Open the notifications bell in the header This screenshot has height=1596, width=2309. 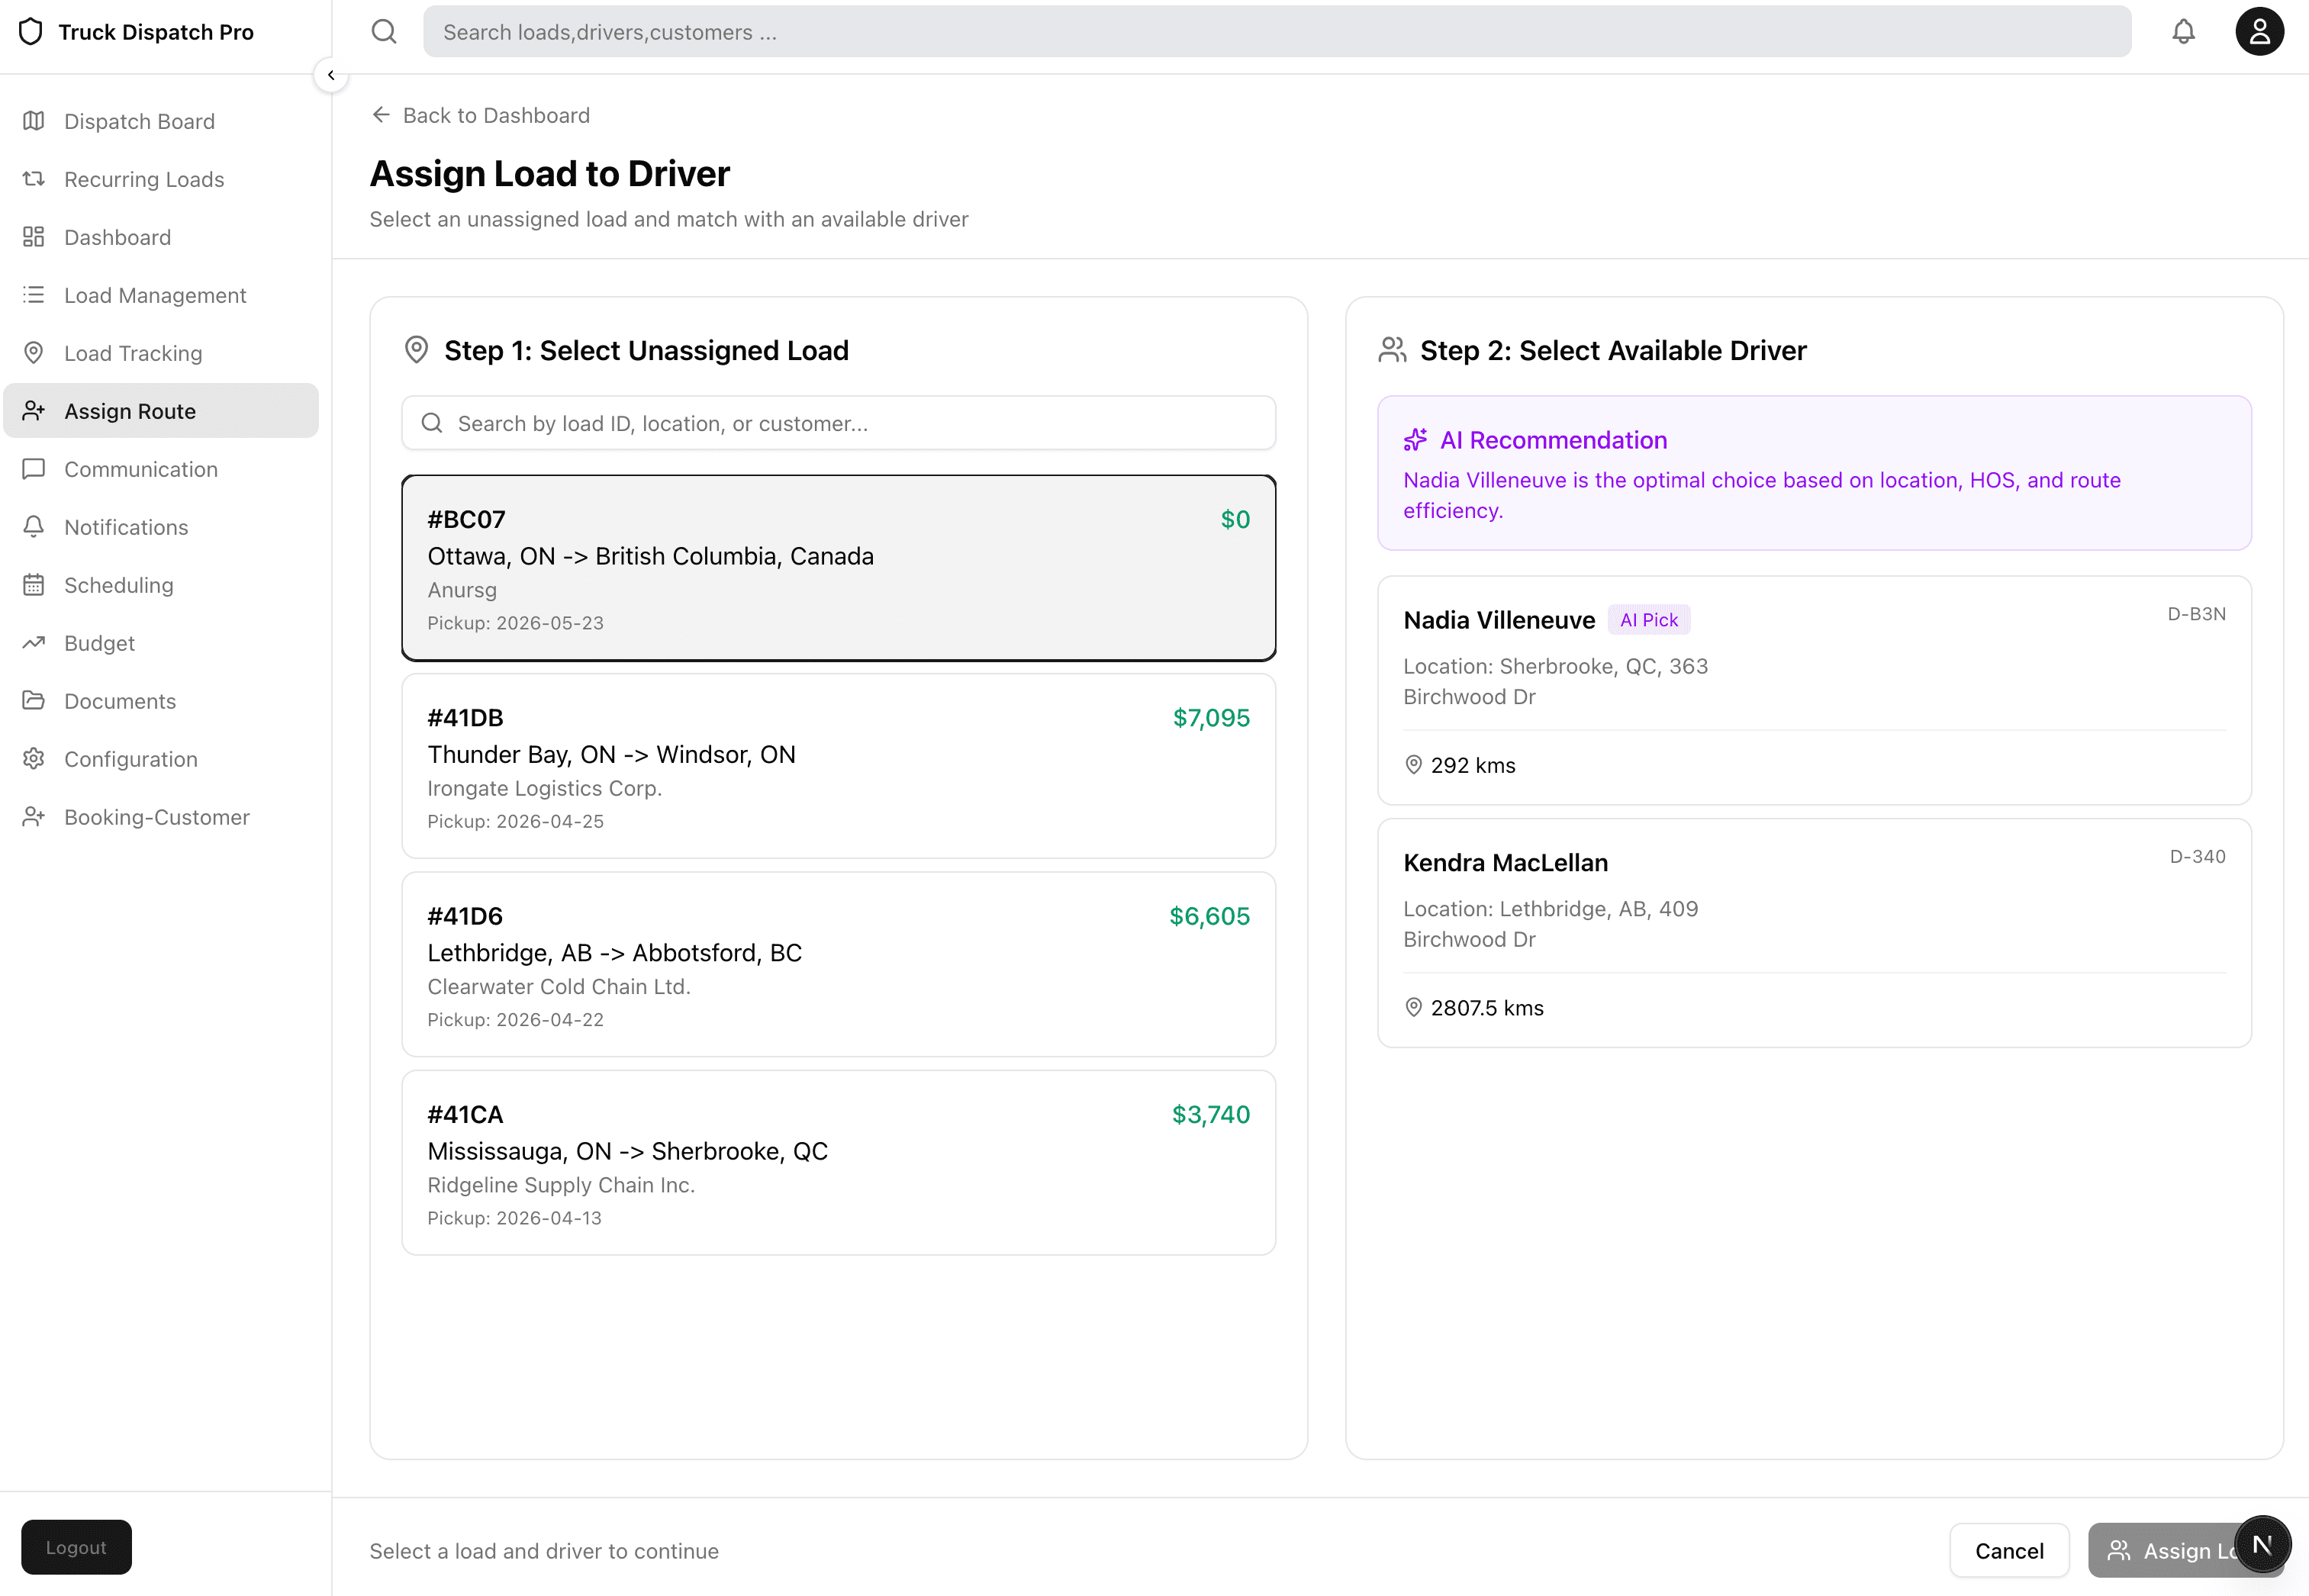tap(2183, 32)
